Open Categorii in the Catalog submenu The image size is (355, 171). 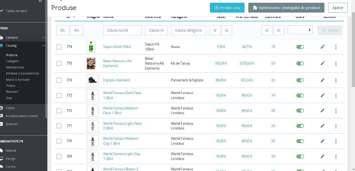(12, 61)
